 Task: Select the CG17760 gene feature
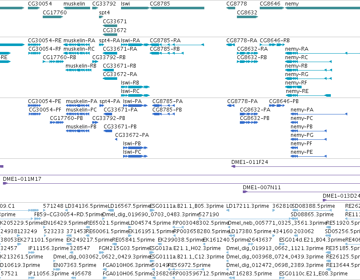coord(53,17)
